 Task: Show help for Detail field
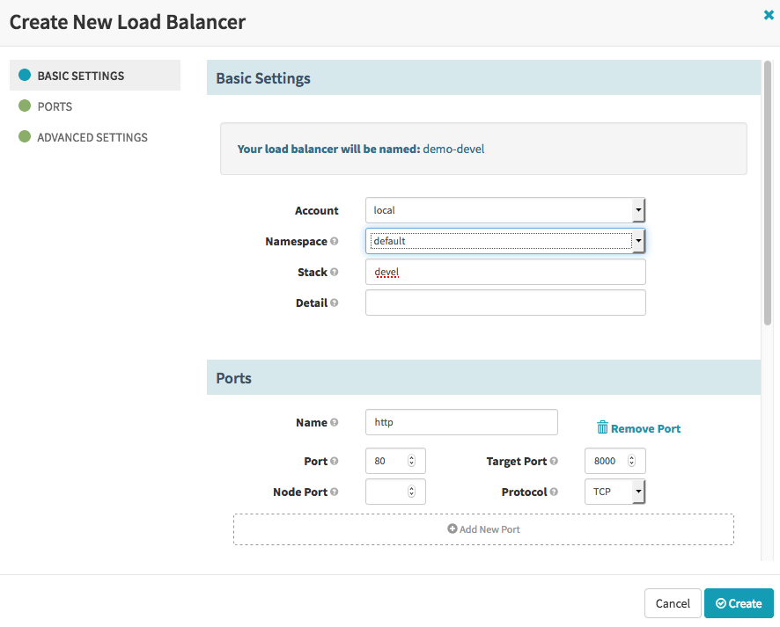tap(335, 303)
